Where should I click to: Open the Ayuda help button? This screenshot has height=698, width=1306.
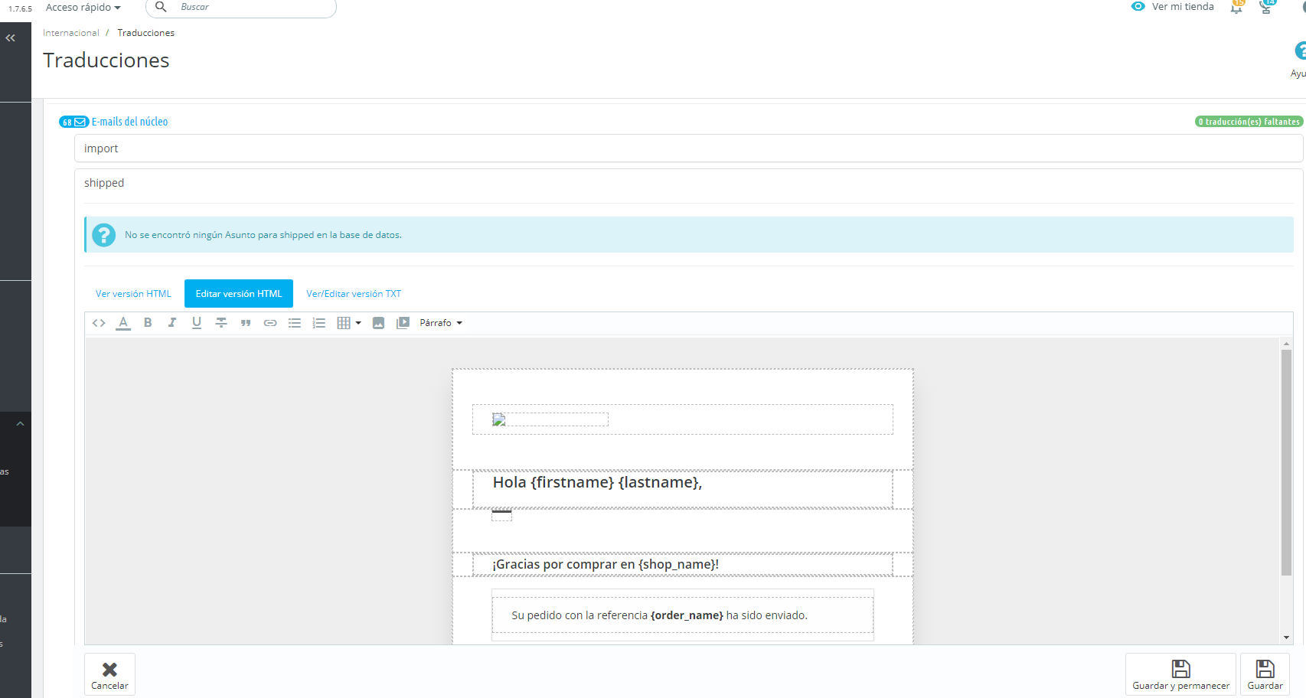tap(1299, 60)
